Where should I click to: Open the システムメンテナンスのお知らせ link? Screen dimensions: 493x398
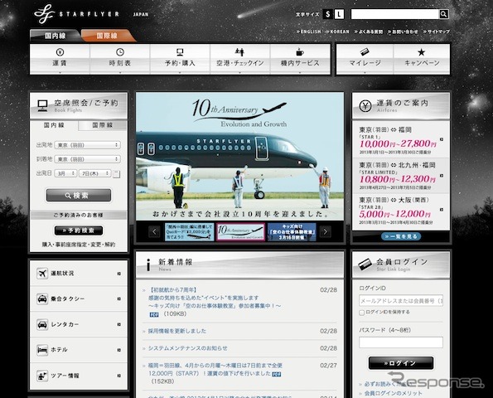coord(188,348)
